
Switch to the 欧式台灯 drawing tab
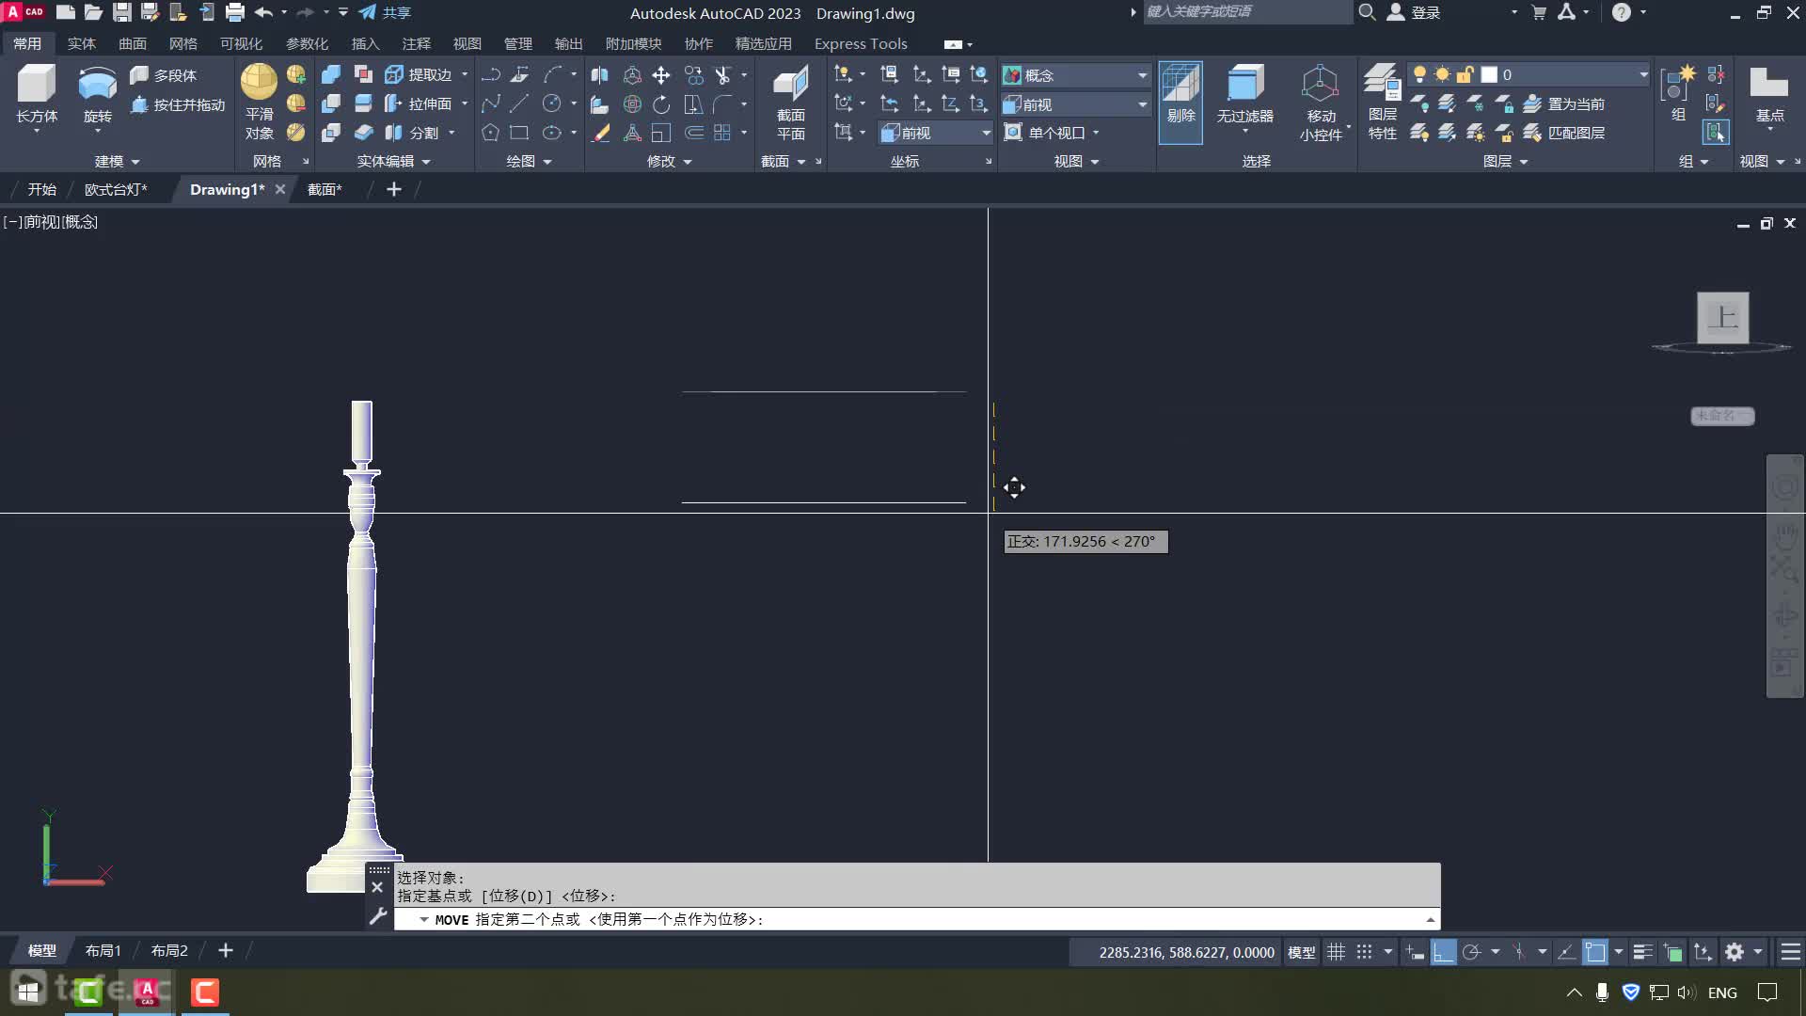click(116, 189)
